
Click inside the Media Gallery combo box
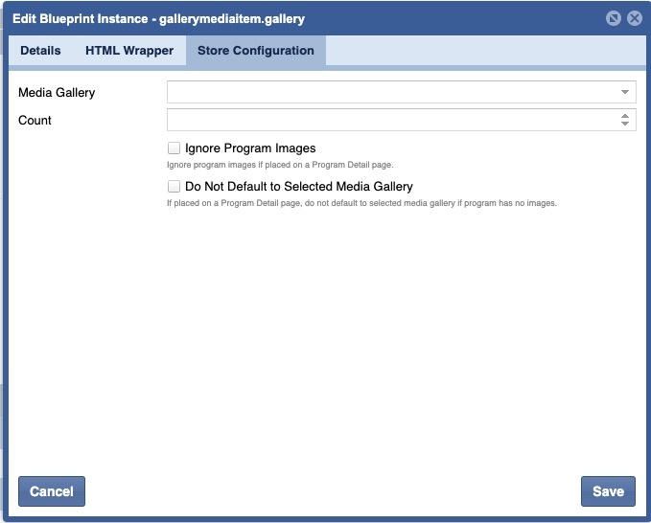(391, 92)
